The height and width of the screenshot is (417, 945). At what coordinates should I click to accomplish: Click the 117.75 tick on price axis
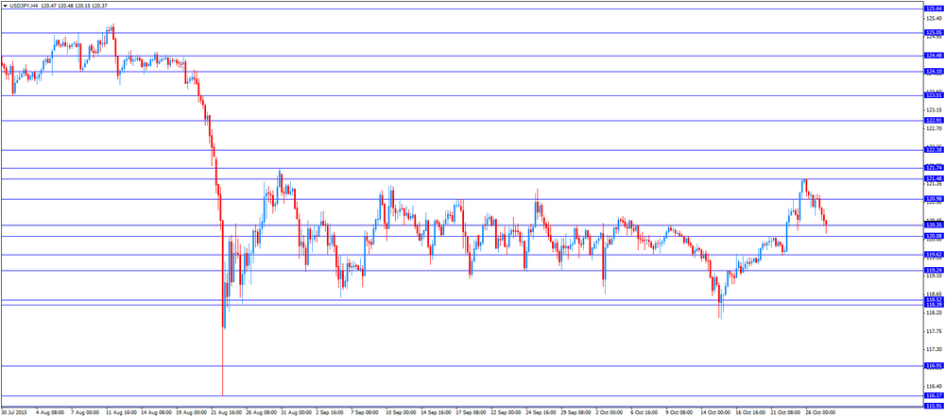tap(935, 331)
